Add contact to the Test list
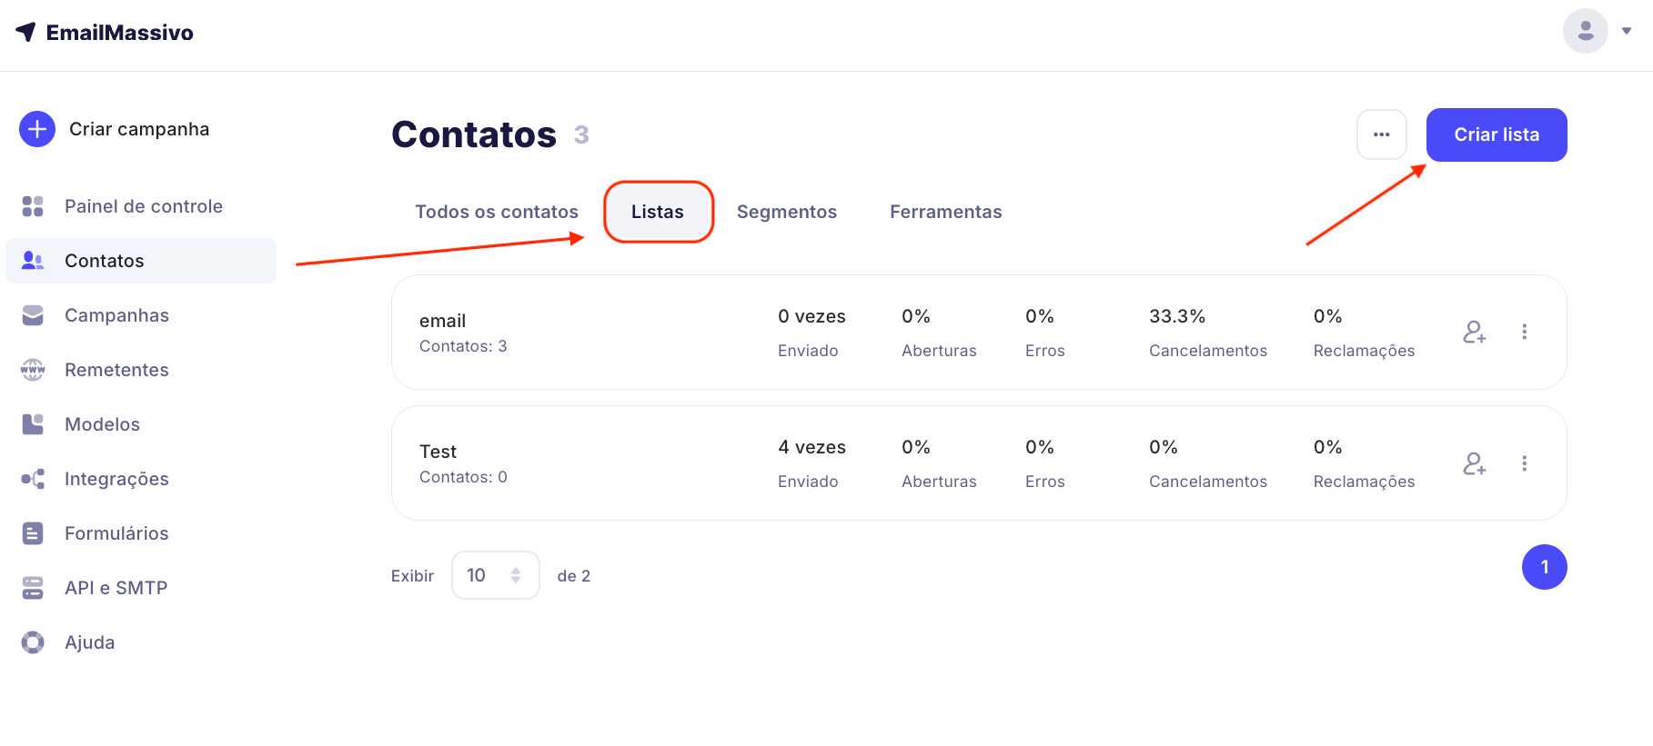 (x=1474, y=463)
